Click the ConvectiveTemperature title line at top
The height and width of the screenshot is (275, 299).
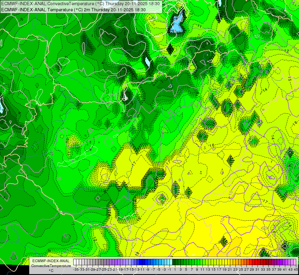pyautogui.click(x=80, y=4)
